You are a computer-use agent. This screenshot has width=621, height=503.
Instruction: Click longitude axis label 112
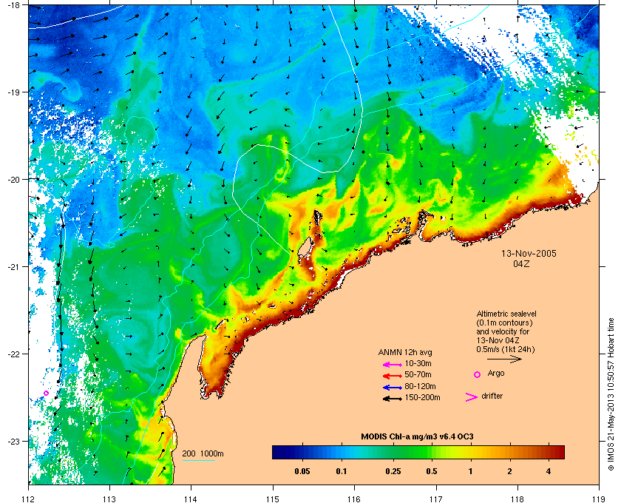click(x=29, y=499)
